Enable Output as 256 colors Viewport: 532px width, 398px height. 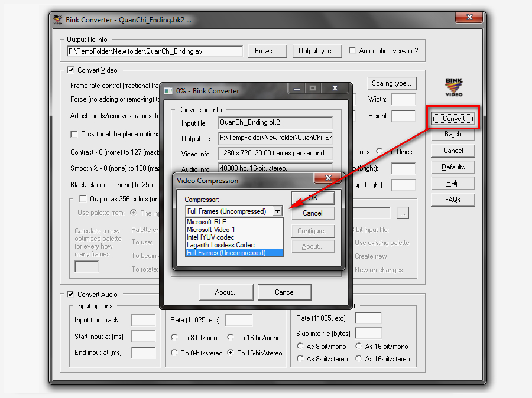pos(83,198)
